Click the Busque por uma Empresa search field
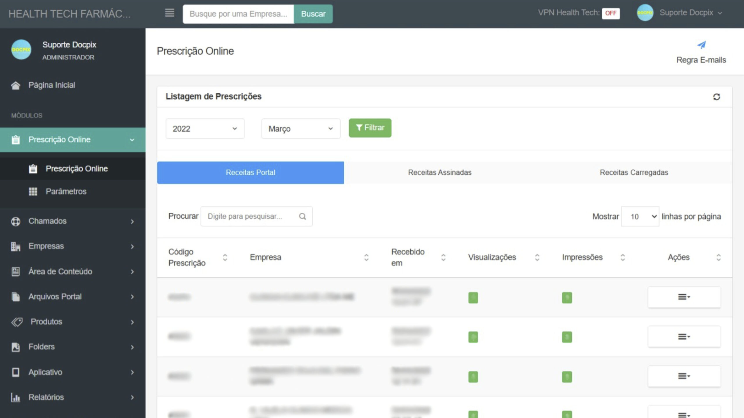 click(x=238, y=14)
